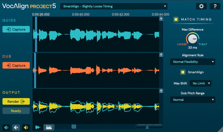Click the Max Difference knob
223x132 pixels.
click(x=193, y=39)
